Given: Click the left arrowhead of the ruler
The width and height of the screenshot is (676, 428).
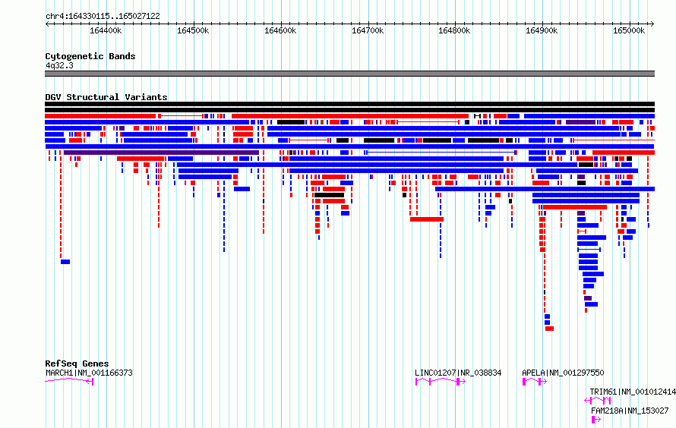Looking at the screenshot, I should (x=47, y=24).
